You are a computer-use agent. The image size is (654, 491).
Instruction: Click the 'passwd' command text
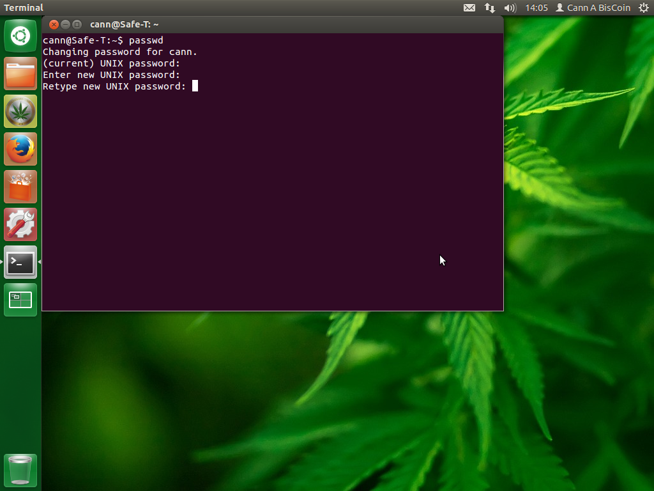[x=146, y=40]
